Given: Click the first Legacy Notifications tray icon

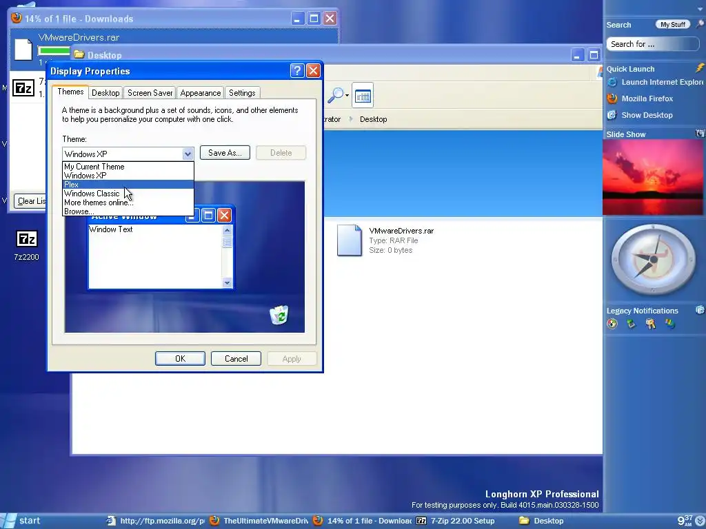Looking at the screenshot, I should click(612, 324).
